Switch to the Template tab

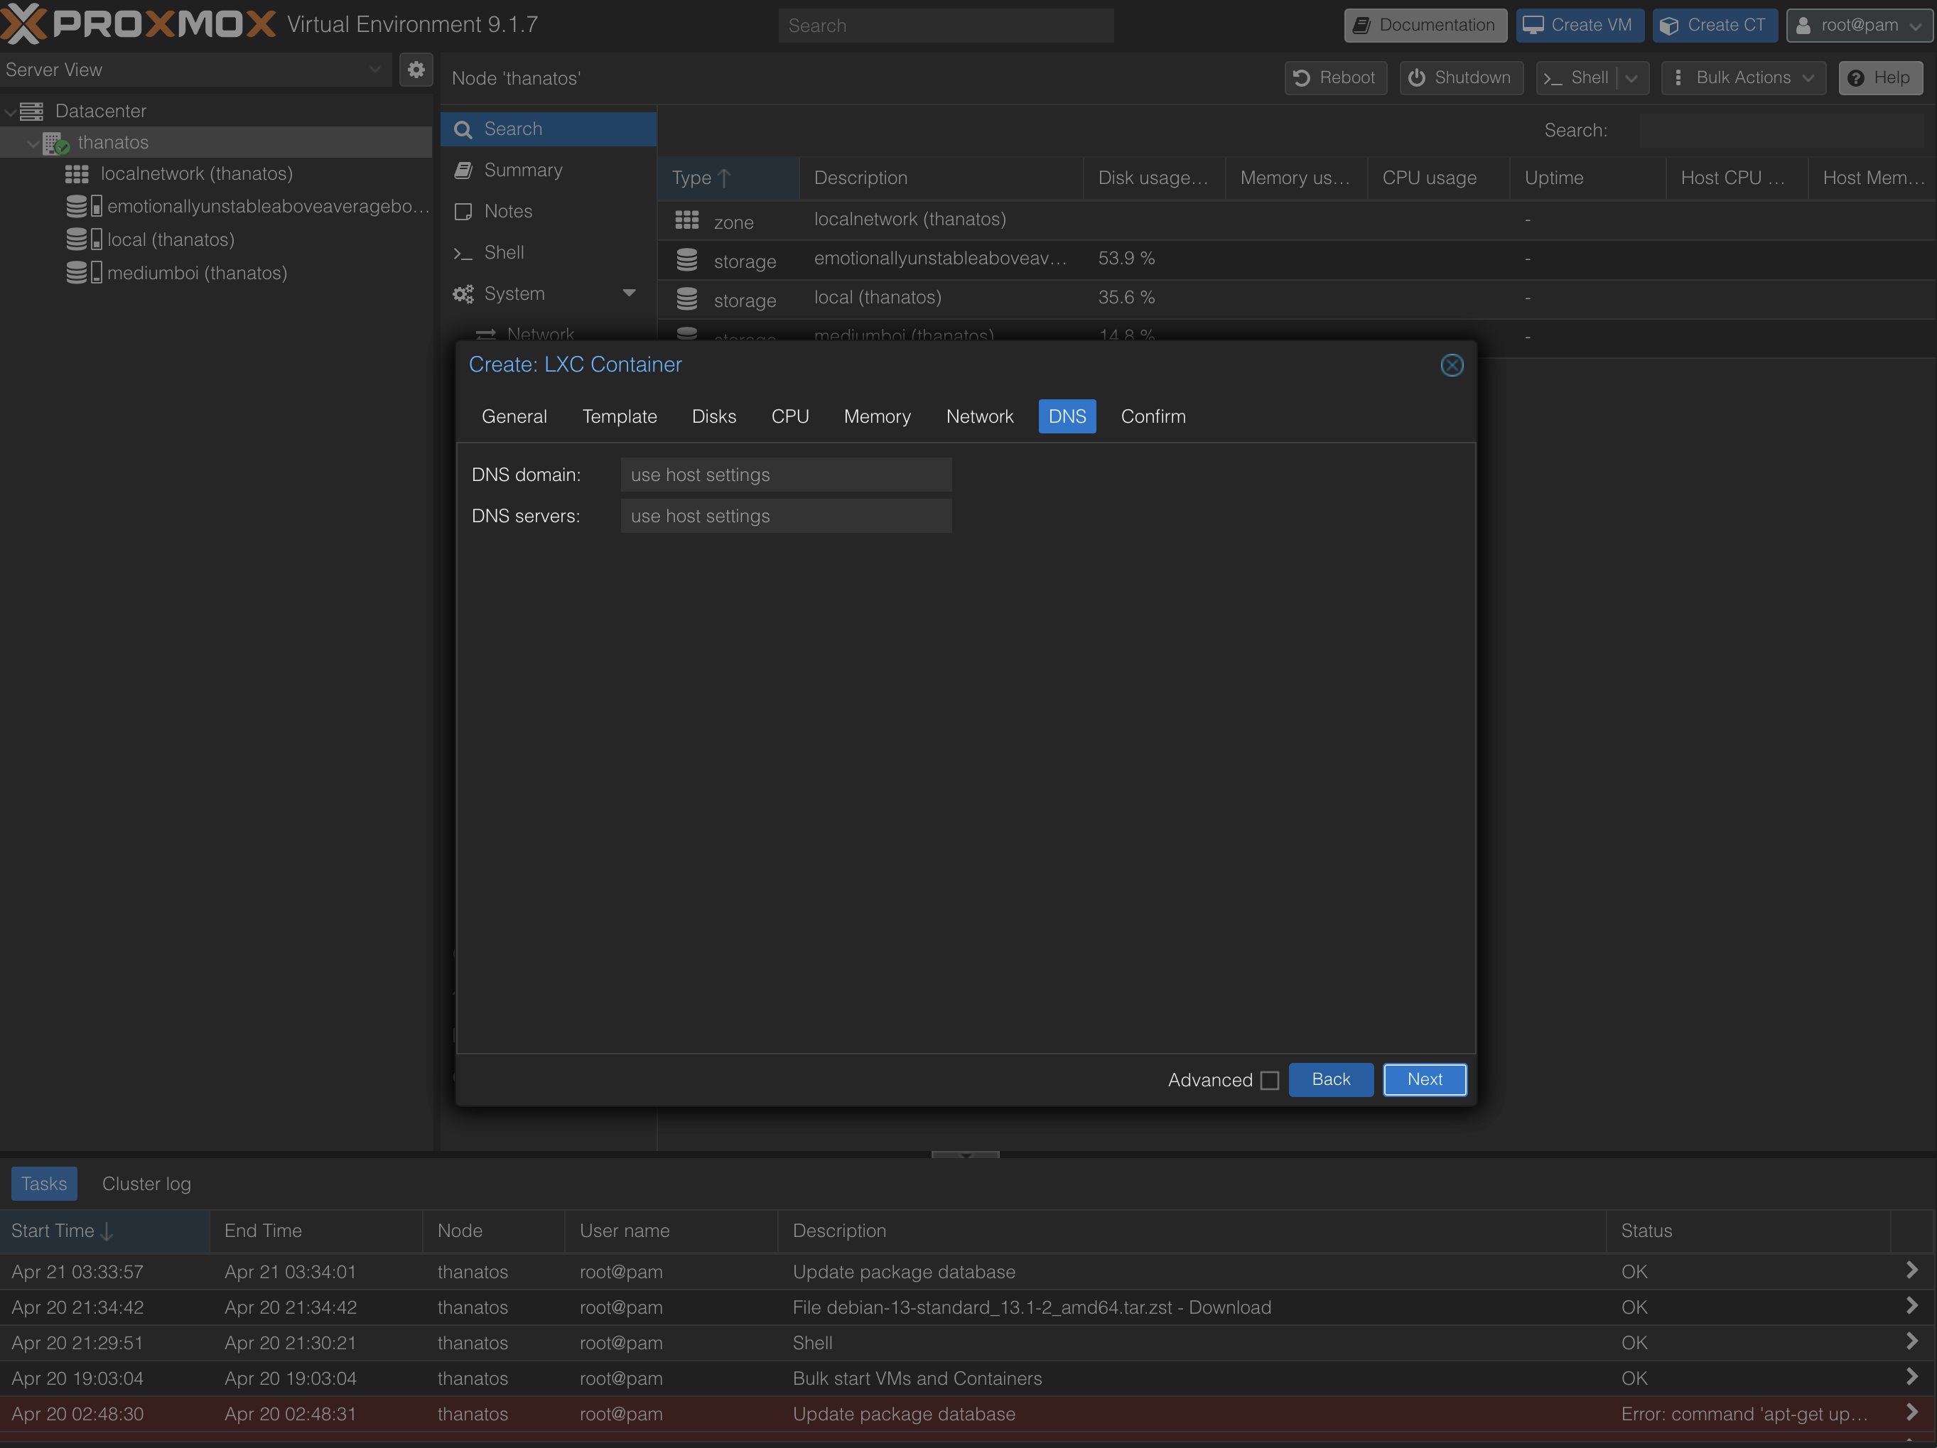point(620,417)
